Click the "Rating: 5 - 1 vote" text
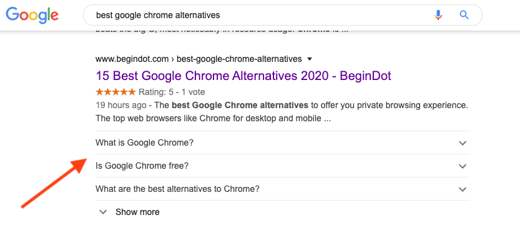The height and width of the screenshot is (235, 520). pos(172,92)
